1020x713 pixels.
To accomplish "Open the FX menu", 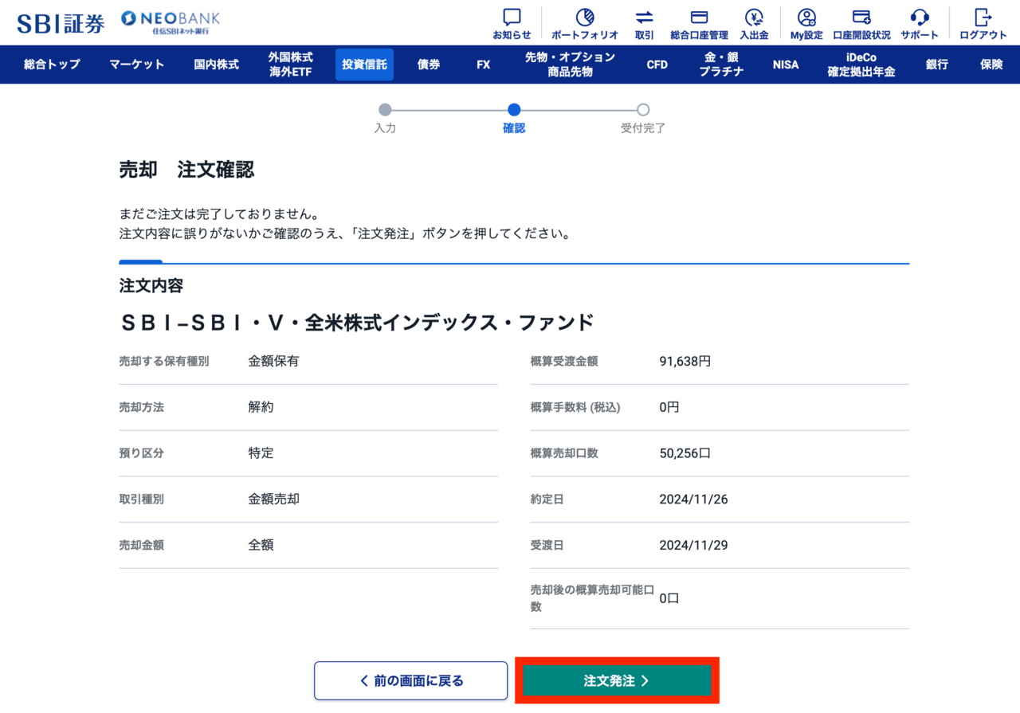I will [483, 65].
